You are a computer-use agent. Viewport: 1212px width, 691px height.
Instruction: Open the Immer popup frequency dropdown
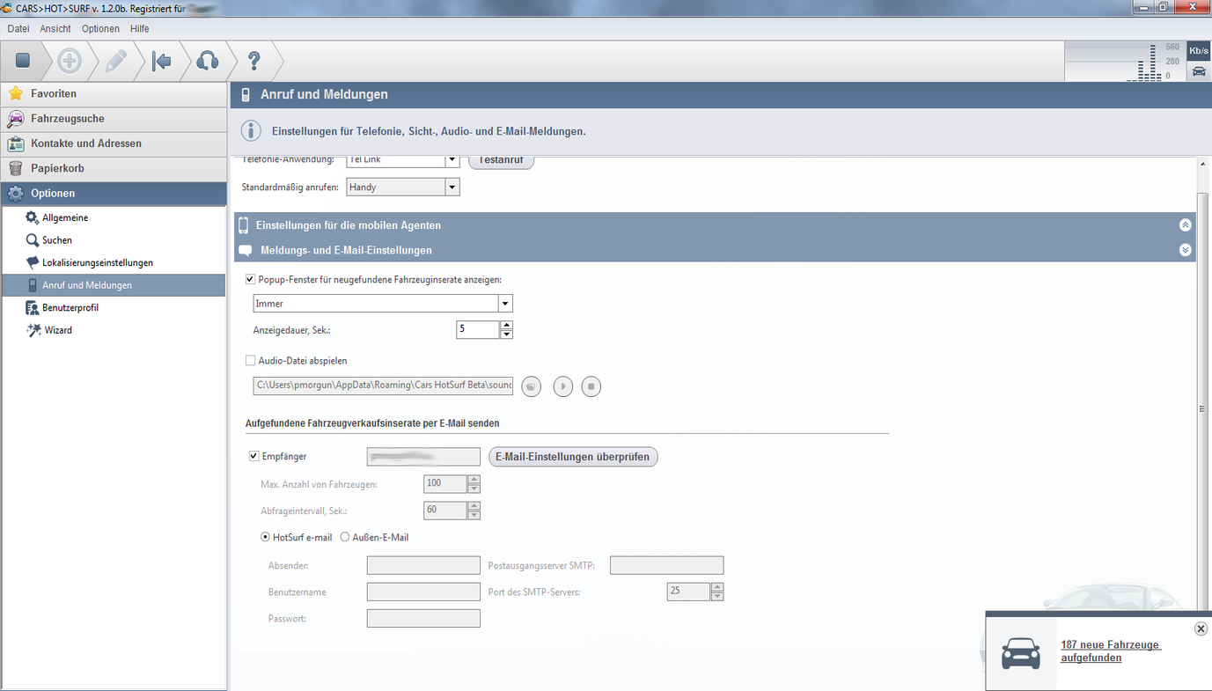click(505, 304)
